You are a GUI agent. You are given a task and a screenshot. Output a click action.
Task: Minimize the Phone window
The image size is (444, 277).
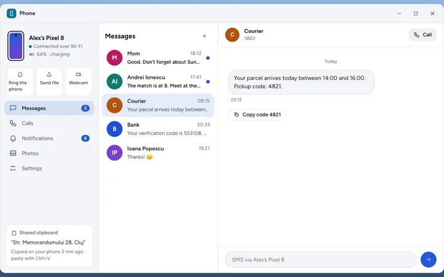[x=399, y=14]
